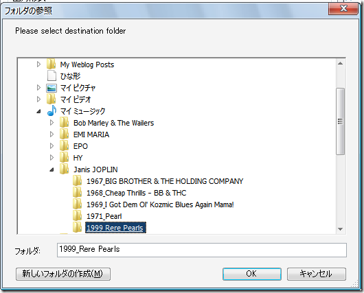Image resolution: width=364 pixels, height=293 pixels.
Task: Click the HY folder icon
Action: point(64,157)
